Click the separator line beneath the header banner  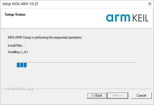77,29
